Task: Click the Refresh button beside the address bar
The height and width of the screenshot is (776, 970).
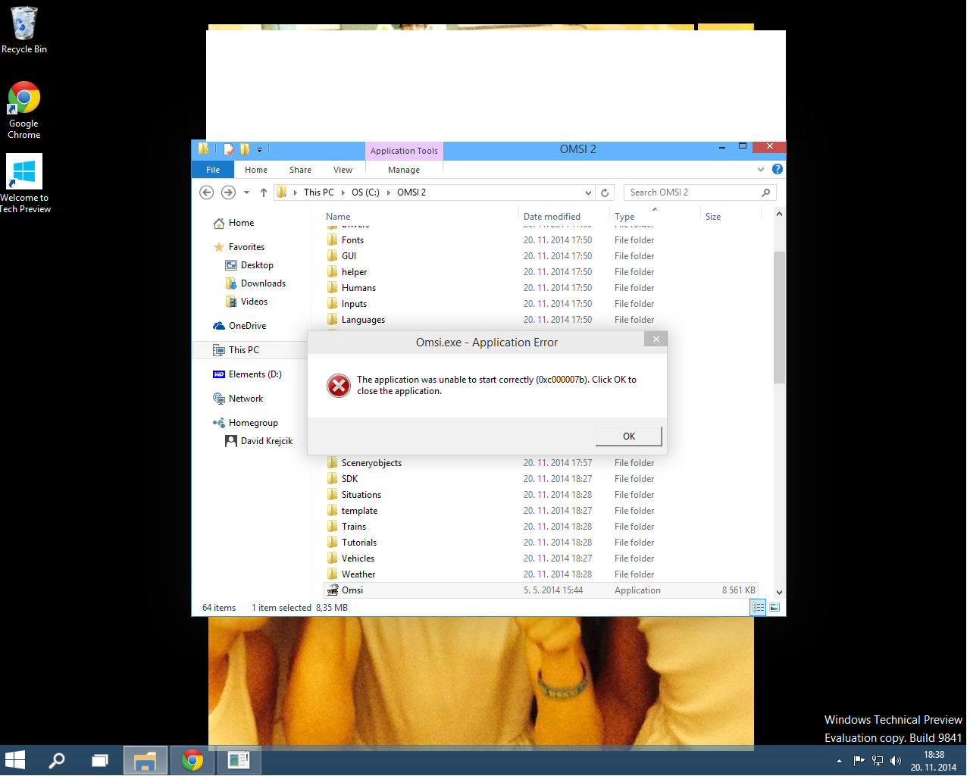Action: pyautogui.click(x=605, y=192)
